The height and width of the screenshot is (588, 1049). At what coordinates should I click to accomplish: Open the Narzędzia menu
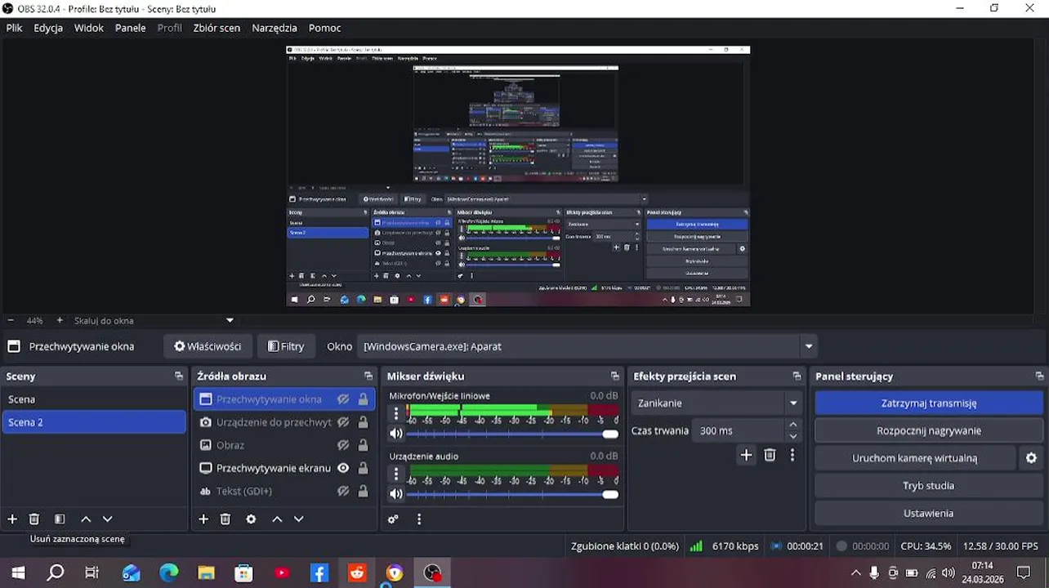(275, 27)
